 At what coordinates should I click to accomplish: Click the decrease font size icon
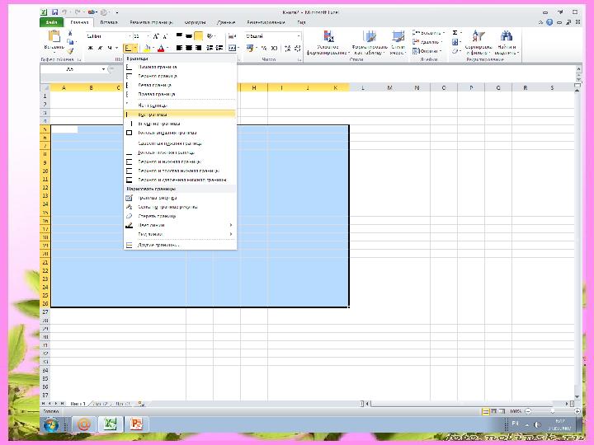pos(165,36)
